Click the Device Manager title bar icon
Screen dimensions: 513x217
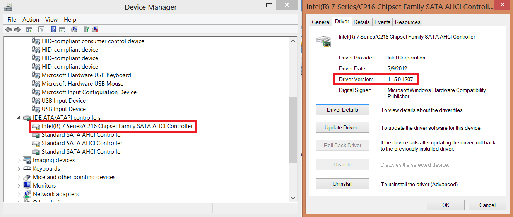[x=8, y=7]
